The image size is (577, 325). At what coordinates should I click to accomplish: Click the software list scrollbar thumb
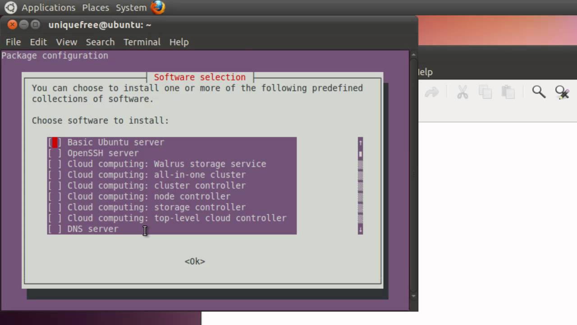click(x=360, y=154)
